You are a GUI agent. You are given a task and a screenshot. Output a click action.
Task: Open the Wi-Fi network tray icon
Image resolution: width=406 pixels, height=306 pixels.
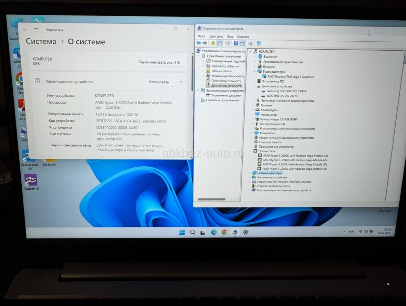click(x=361, y=231)
